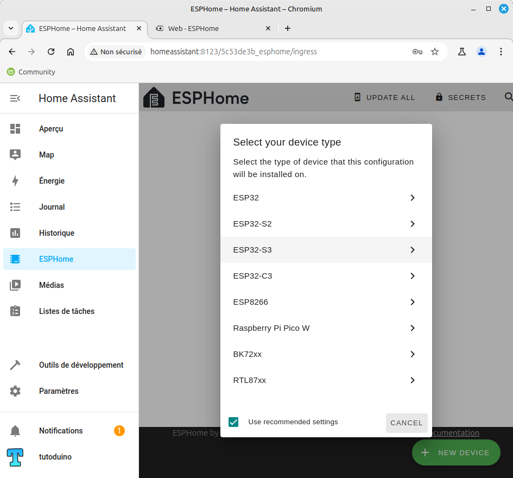
Task: Open the Médias play icon
Action: coord(15,285)
